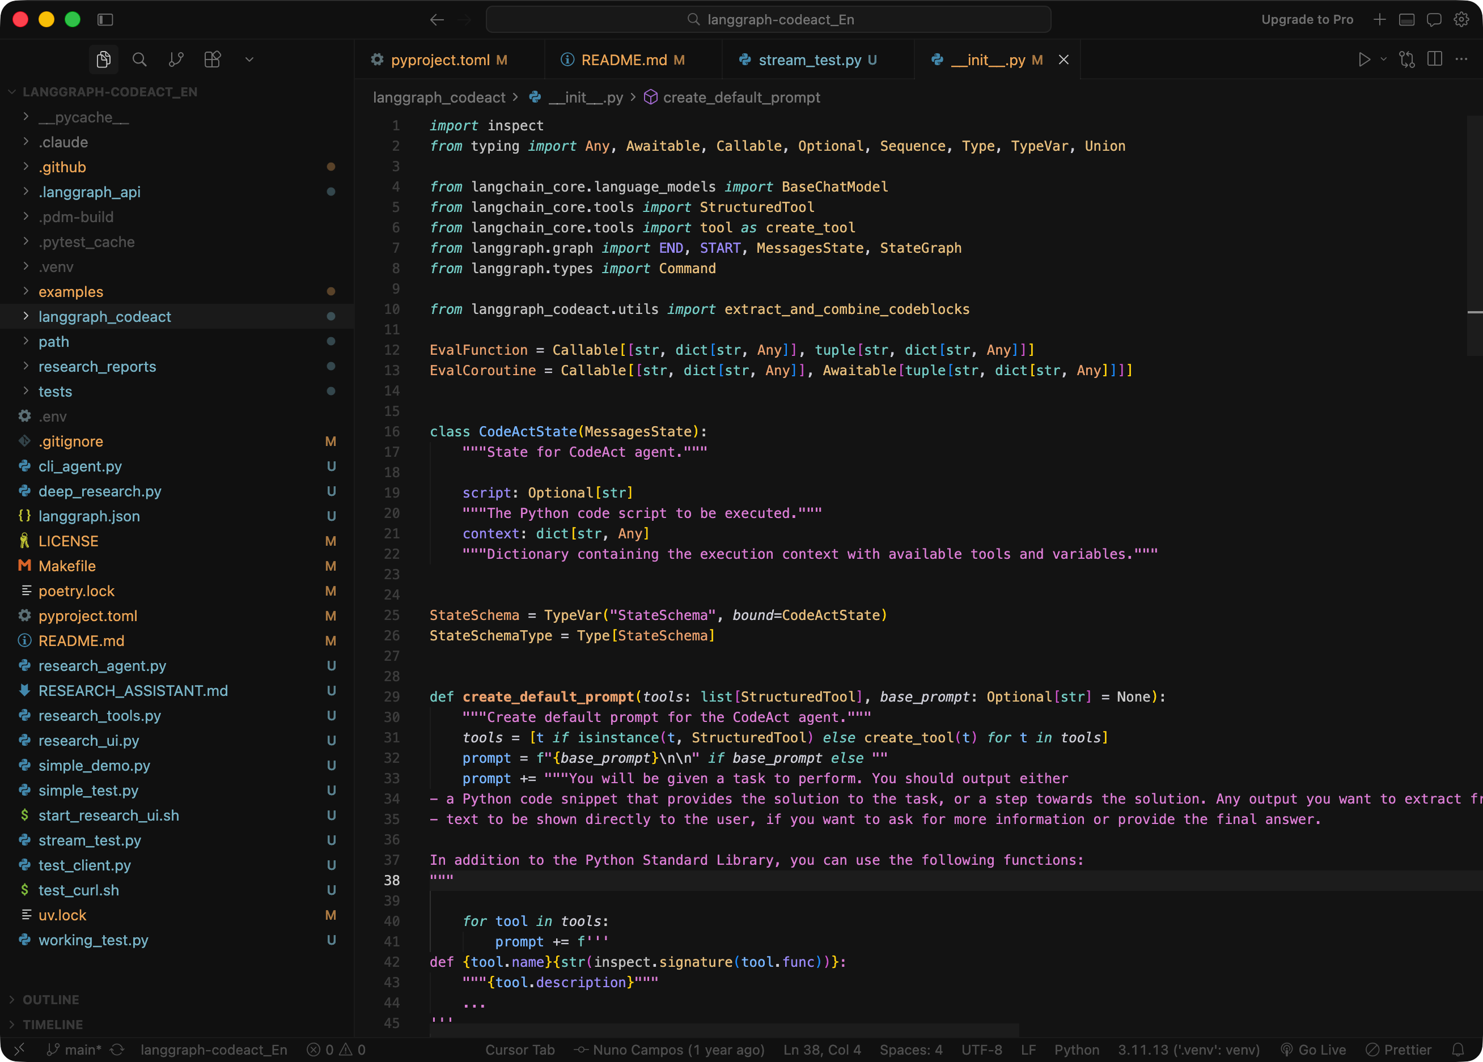Toggle the bottom panel layout icon
Screen dimensions: 1483x1062
1406,20
